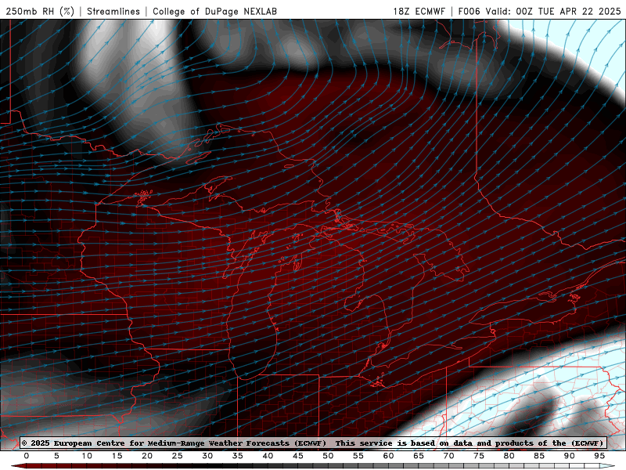This screenshot has width=626, height=470.
Task: Click the "55" value on the color scale
Action: point(358,456)
